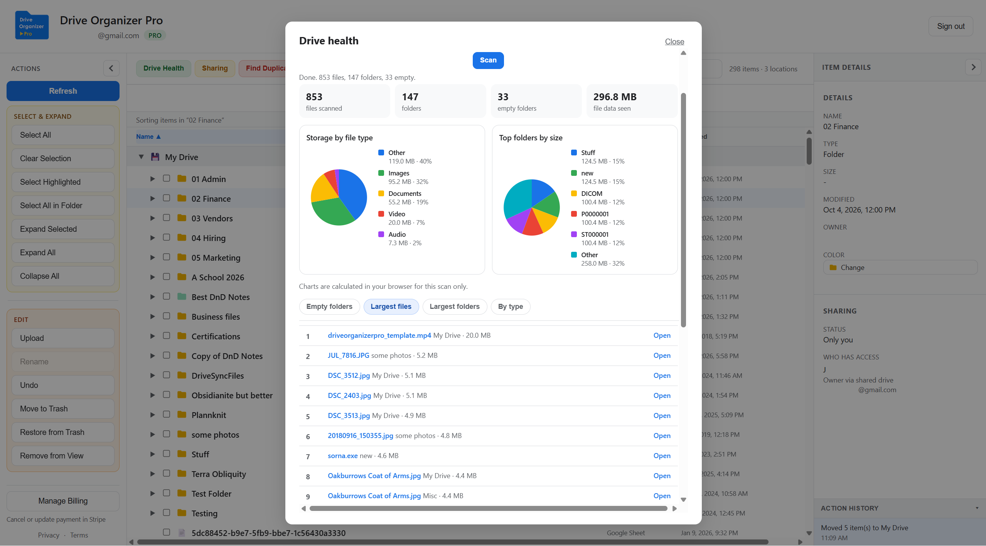The height and width of the screenshot is (546, 986).
Task: Select the Largest files tab
Action: click(391, 307)
